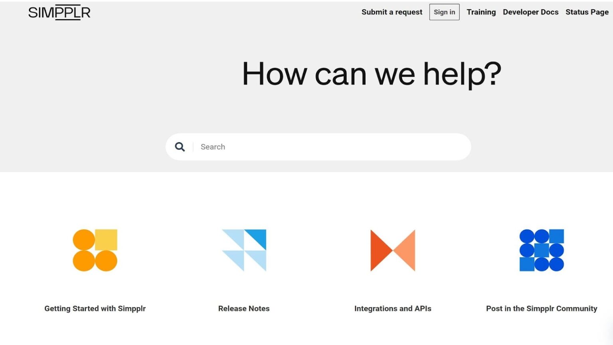
Task: Open Submit a request page
Action: 392,12
